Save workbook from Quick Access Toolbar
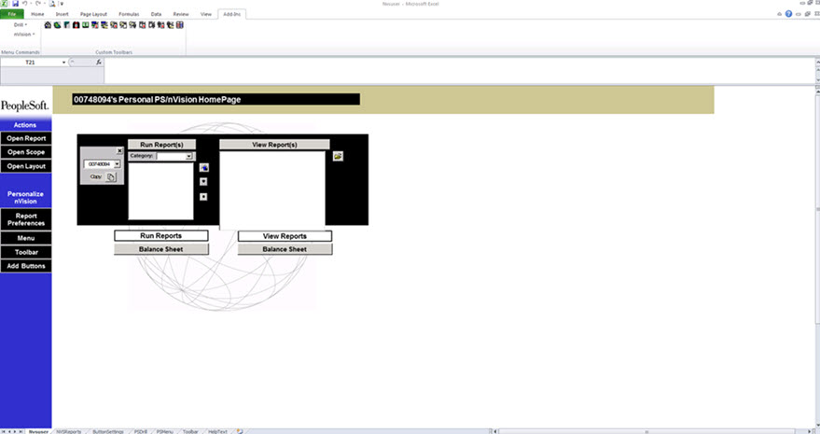The height and width of the screenshot is (434, 820). click(15, 4)
